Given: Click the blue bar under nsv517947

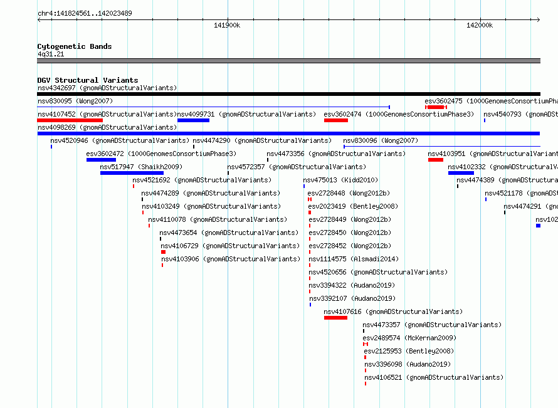Looking at the screenshot, I should click(x=132, y=173).
